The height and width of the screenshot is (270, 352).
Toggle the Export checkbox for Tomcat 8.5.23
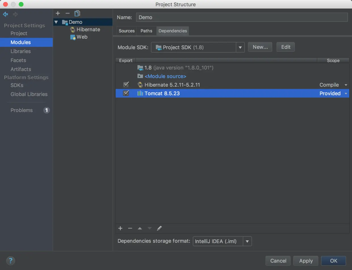pyautogui.click(x=126, y=93)
